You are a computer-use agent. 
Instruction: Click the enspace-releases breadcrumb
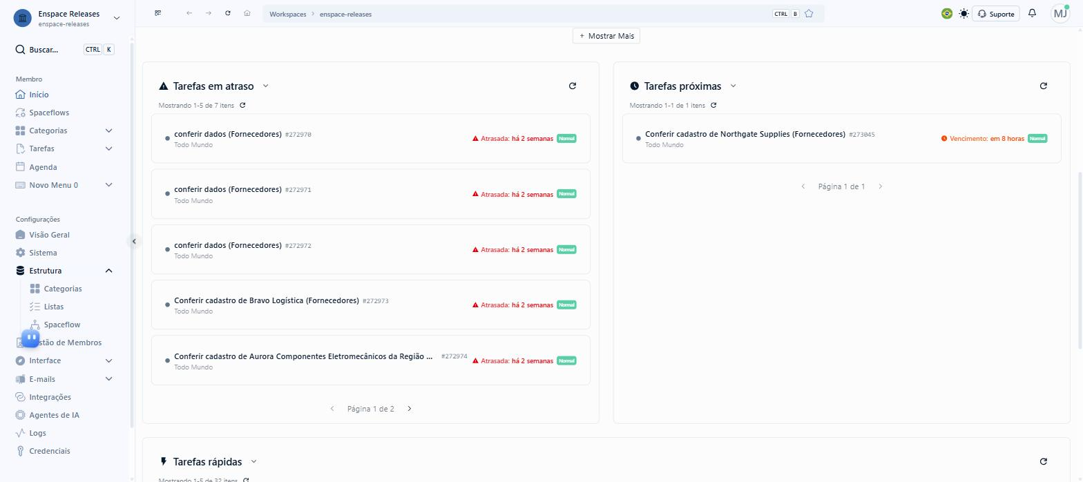tap(345, 14)
